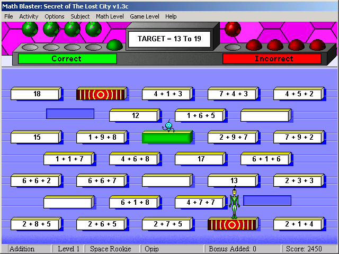The height and width of the screenshot is (254, 339).
Task: Click the green ball beside the target display
Action: pyautogui.click(x=114, y=45)
